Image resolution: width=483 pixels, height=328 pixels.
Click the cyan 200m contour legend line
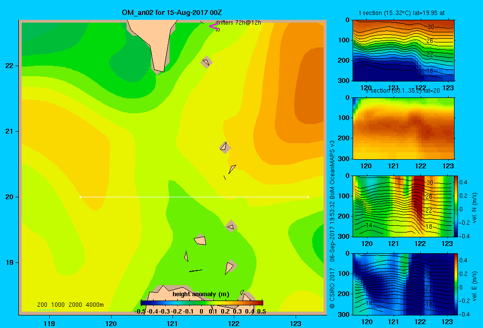(46, 310)
